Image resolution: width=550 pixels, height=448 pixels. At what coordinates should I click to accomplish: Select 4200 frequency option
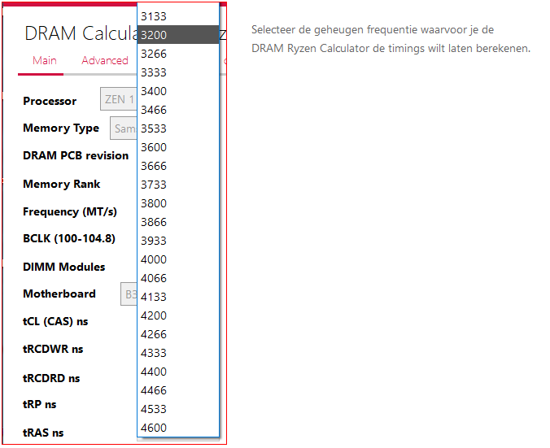click(178, 315)
